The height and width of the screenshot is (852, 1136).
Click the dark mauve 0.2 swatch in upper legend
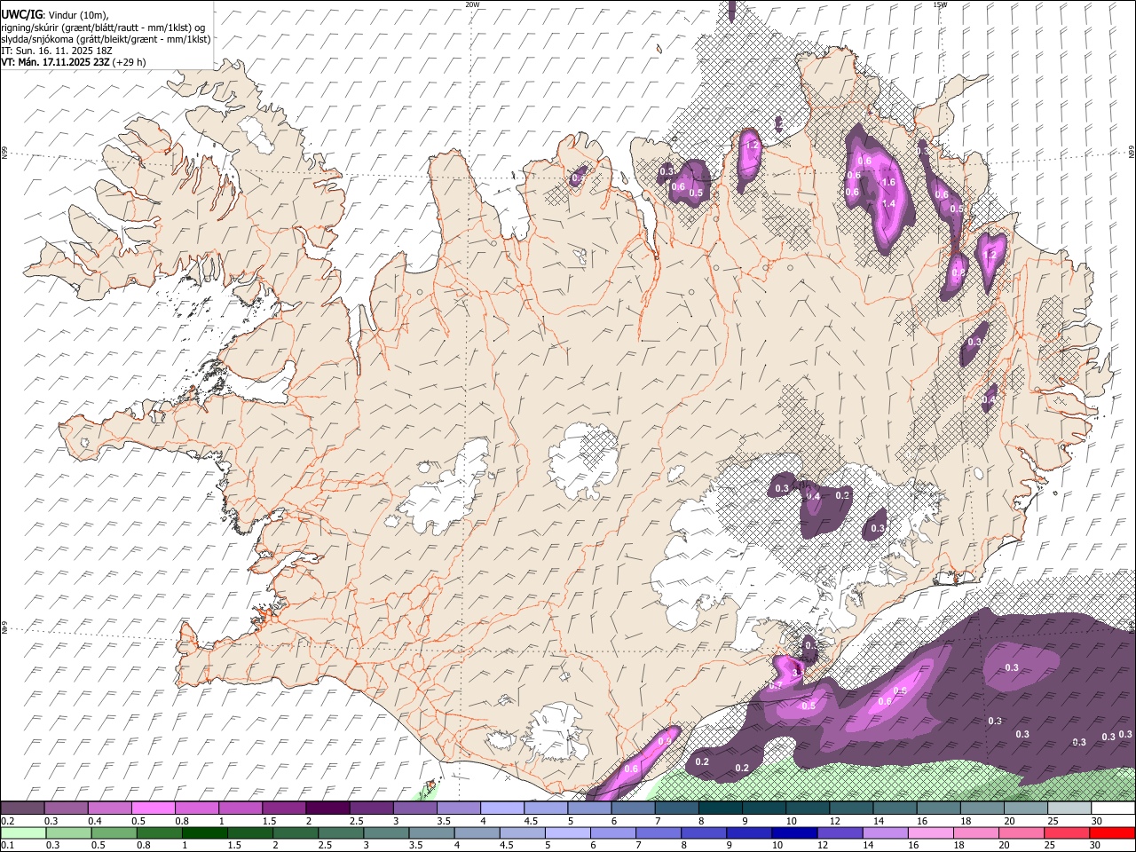(x=23, y=807)
